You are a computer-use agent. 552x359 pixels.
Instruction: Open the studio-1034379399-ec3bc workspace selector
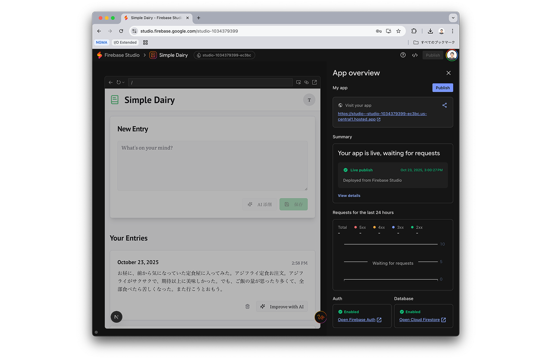click(224, 55)
